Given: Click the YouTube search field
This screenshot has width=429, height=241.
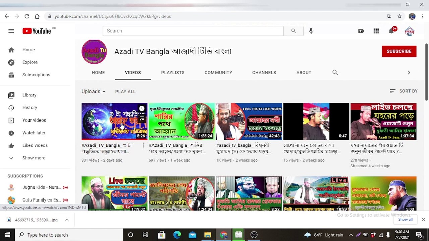Looking at the screenshot, I should tap(193, 31).
